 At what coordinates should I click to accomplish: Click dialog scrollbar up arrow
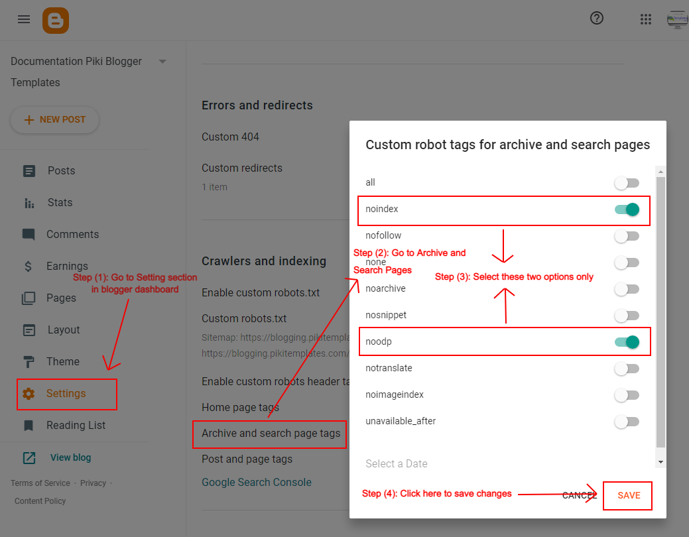[660, 172]
